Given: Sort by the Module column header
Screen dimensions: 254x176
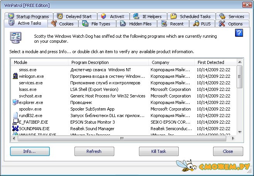Looking at the screenshot, I should click(x=39, y=62).
